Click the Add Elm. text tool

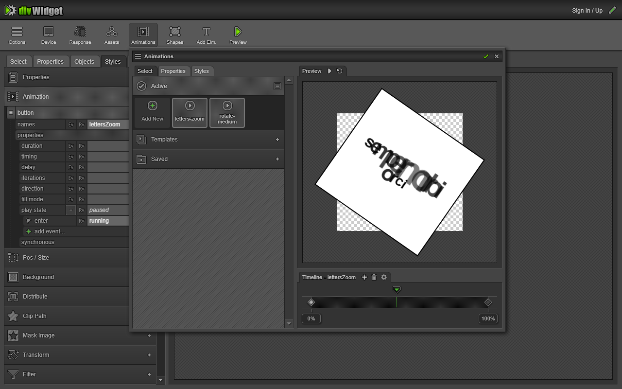click(x=207, y=35)
